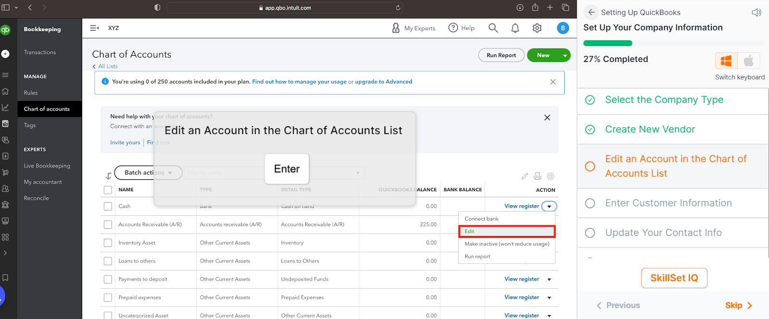769x319 pixels.
Task: Open Payments to deposit action dropdown arrow
Action: coord(549,280)
